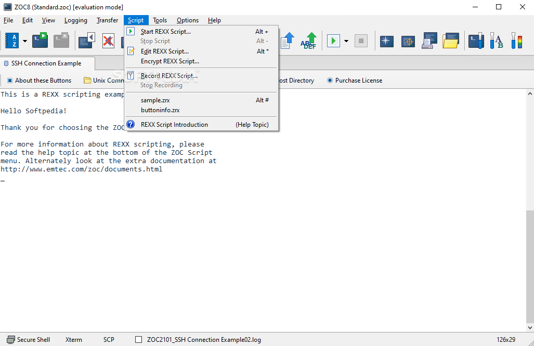Click Xterm emulation in status bar
The width and height of the screenshot is (534, 346).
(x=73, y=340)
